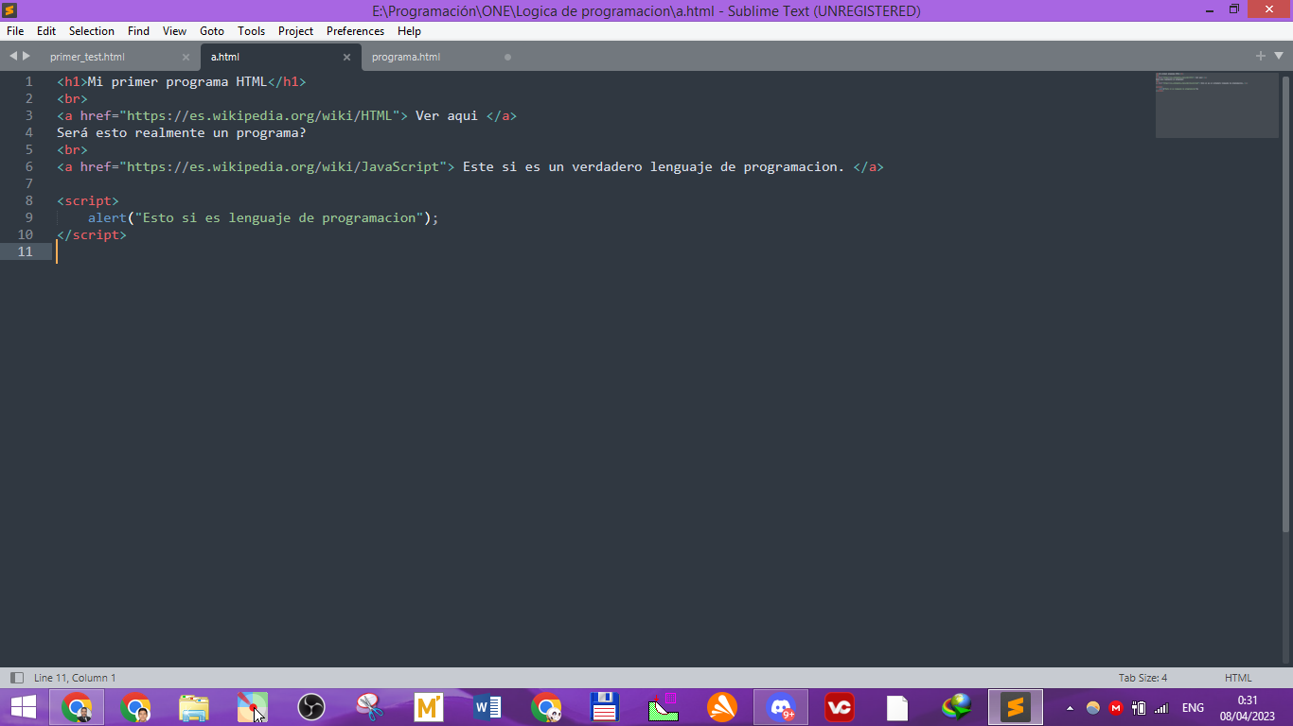Viewport: 1293px width, 726px height.
Task: Click the wikipedia.org/wiki/HTML URL in code
Action: 259,115
